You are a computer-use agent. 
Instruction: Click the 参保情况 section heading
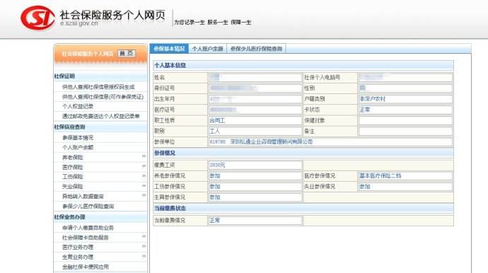tap(165, 153)
